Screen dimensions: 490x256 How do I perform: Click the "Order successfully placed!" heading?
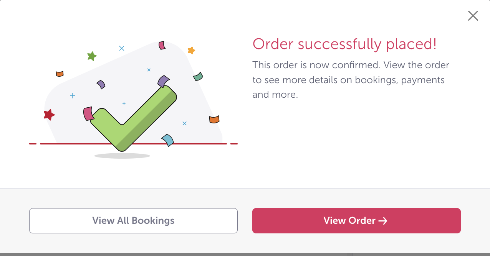344,44
